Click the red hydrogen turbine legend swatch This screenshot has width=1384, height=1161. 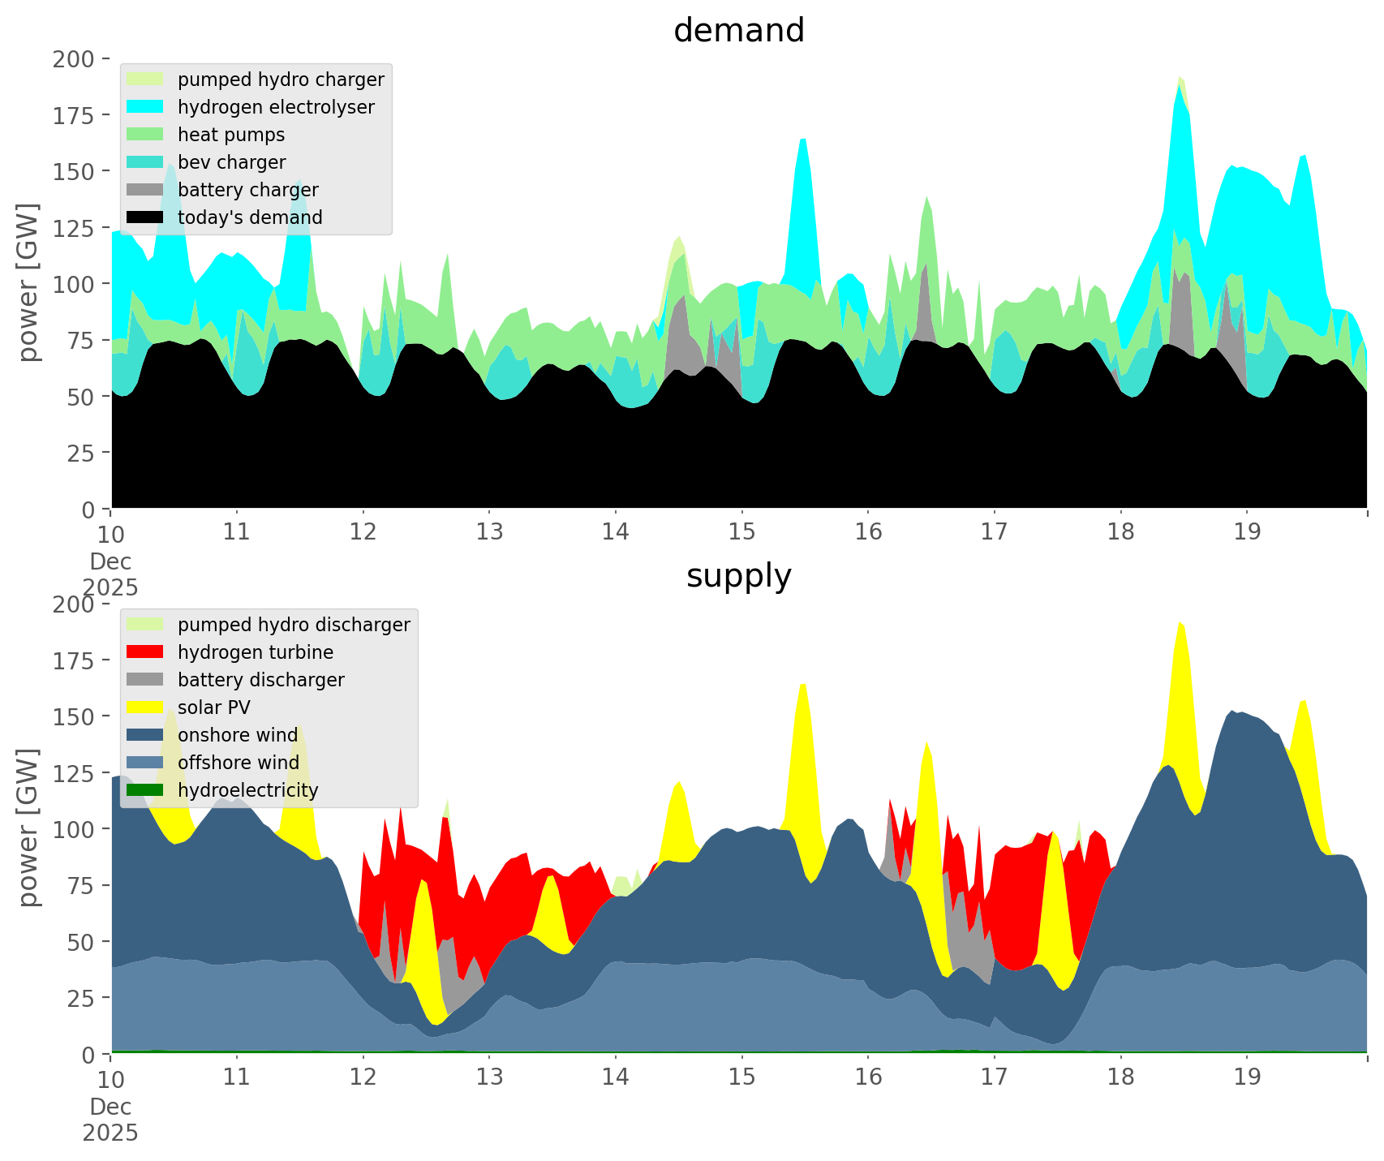pyautogui.click(x=146, y=652)
